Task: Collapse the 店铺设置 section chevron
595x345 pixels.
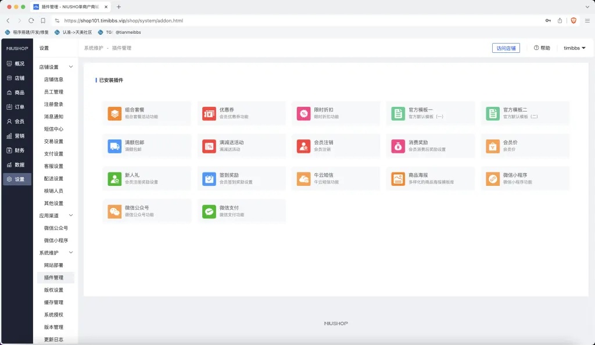Action: pyautogui.click(x=70, y=67)
